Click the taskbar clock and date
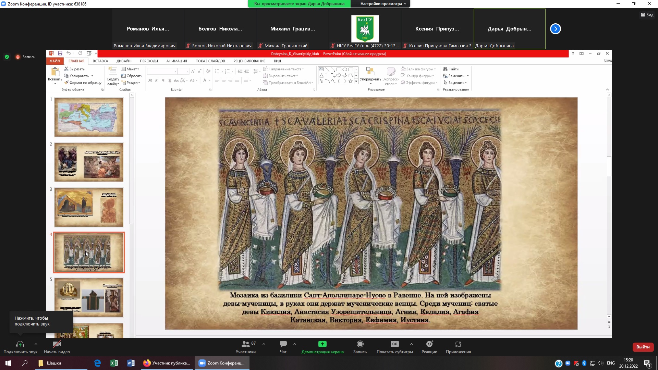This screenshot has height=370, width=658. tap(628, 363)
